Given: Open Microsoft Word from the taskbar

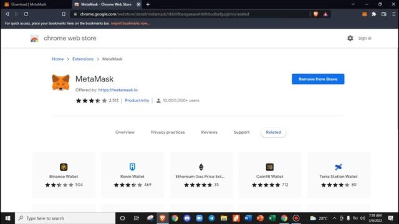Looking at the screenshot, I should tap(248, 218).
